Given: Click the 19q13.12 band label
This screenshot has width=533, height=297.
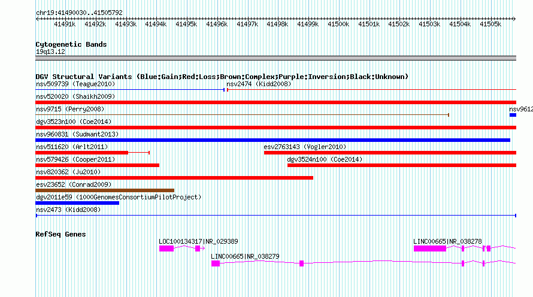Looking at the screenshot, I should (x=50, y=51).
